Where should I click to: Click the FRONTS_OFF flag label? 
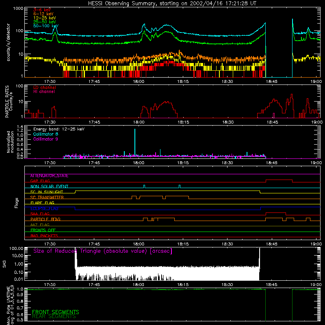(43, 230)
